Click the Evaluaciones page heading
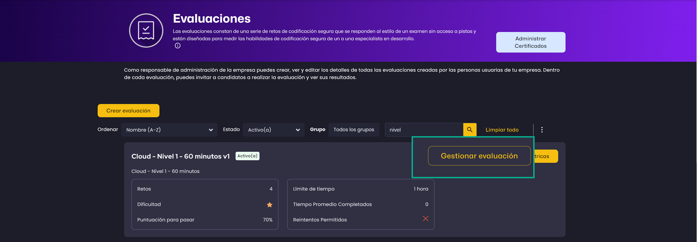Image resolution: width=697 pixels, height=242 pixels. (212, 18)
